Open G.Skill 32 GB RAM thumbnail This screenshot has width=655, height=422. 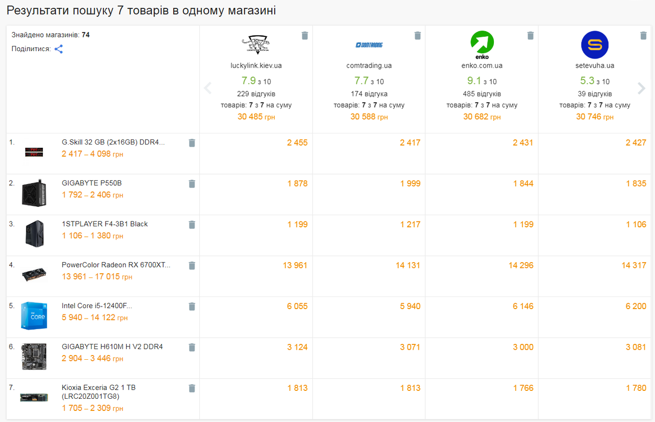coord(34,152)
